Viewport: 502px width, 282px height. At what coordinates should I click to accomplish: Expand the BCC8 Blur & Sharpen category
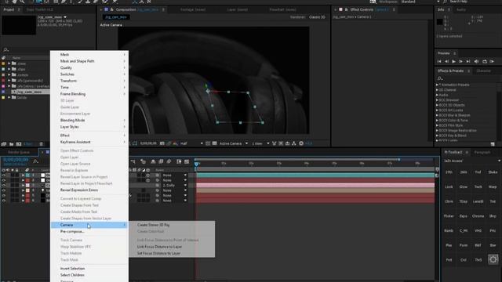pyautogui.click(x=437, y=115)
